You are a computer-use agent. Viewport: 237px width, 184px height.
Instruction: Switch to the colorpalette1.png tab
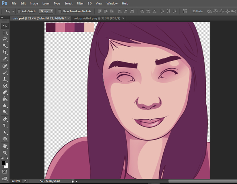coord(97,18)
